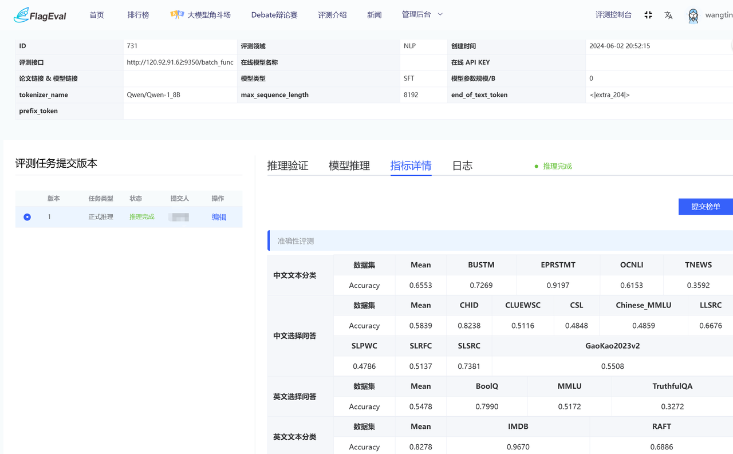Open the 日志 tab
Screen dimensions: 733x454
click(462, 166)
